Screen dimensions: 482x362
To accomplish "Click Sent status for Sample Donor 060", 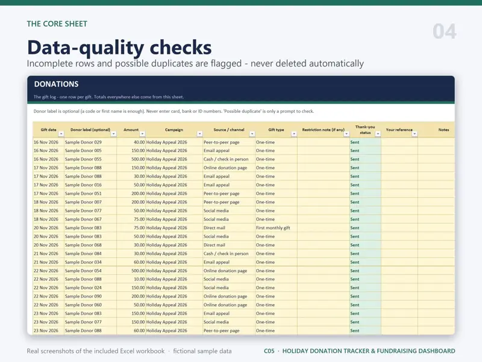I will (365, 305).
